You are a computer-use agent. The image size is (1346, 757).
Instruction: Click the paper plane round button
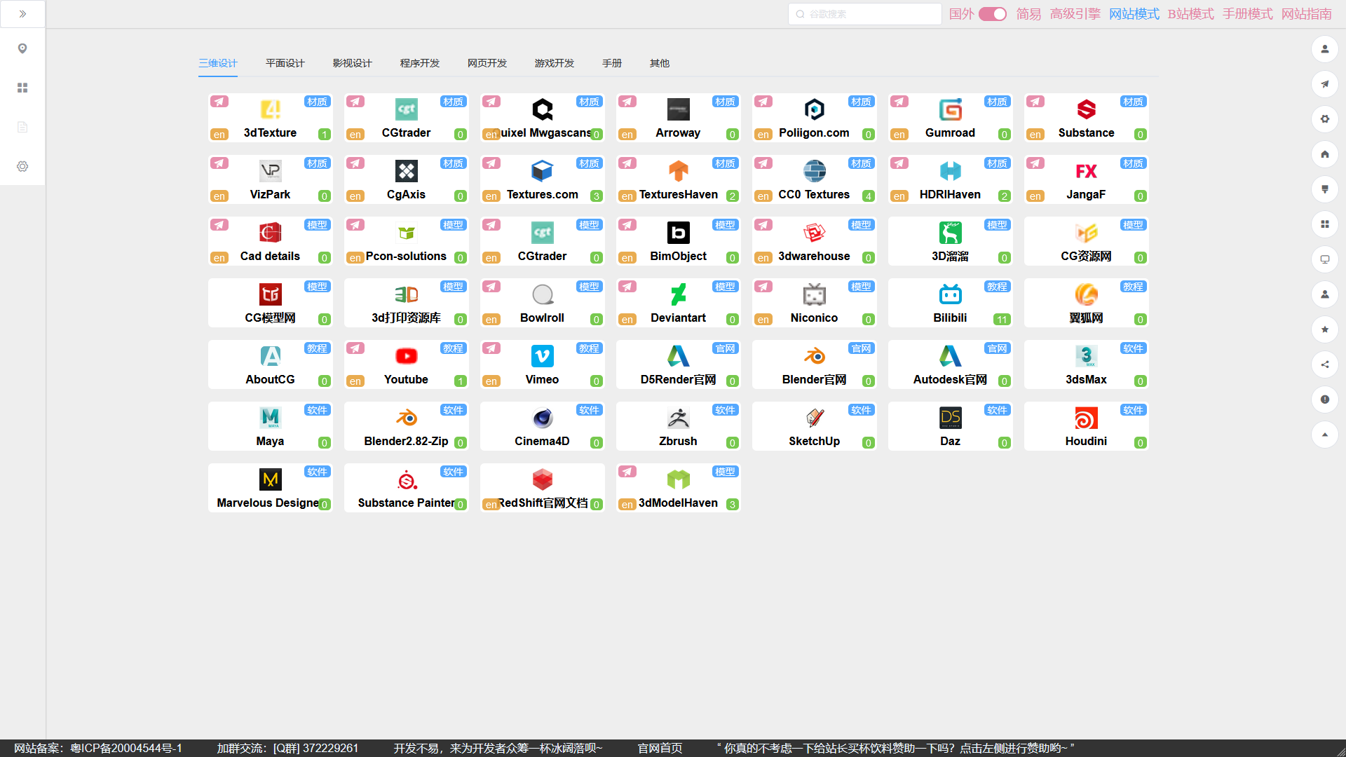[x=1324, y=84]
